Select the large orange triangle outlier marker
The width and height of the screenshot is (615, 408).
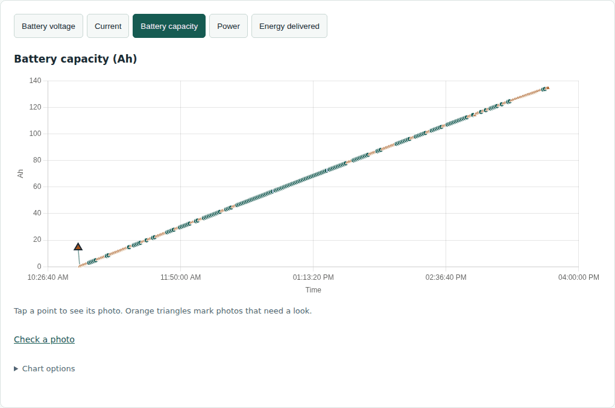click(x=78, y=247)
